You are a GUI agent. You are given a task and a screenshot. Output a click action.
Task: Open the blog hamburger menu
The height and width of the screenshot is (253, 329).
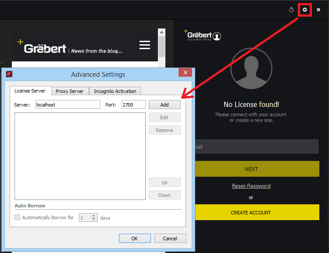(145, 45)
